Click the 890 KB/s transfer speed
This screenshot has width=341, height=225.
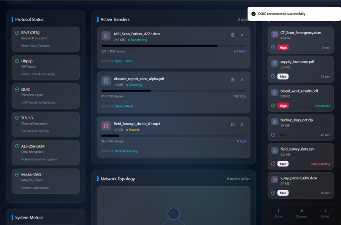[239, 96]
